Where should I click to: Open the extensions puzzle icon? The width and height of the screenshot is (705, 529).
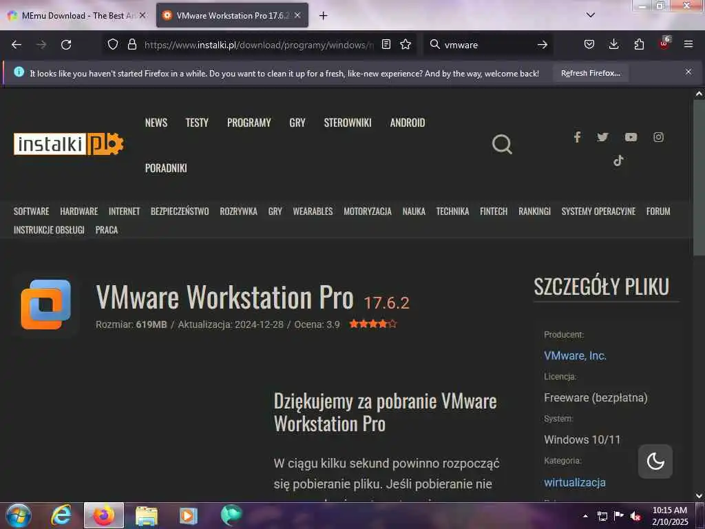639,45
